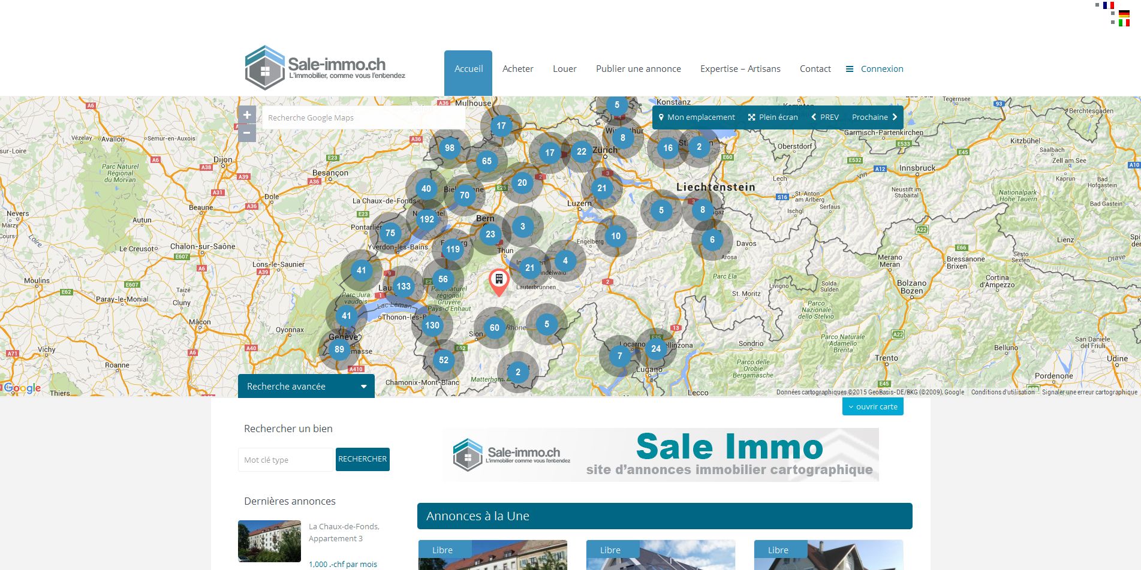This screenshot has width=1141, height=570.
Task: Click the 1,000 .-chf par mois price
Action: click(343, 564)
